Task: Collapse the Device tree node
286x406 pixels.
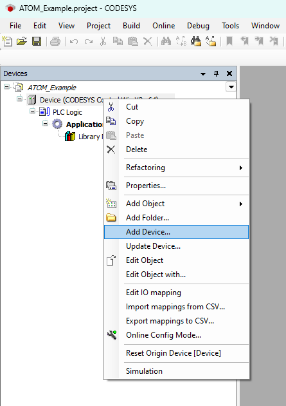Action: point(20,99)
